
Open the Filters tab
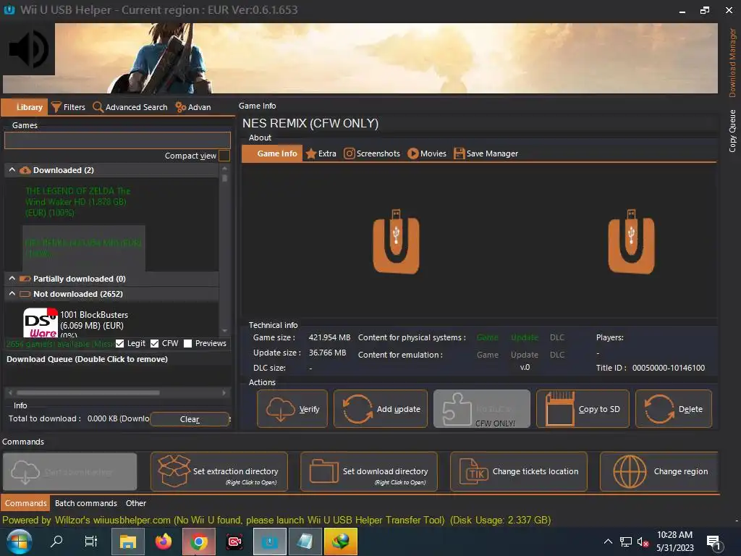[68, 107]
